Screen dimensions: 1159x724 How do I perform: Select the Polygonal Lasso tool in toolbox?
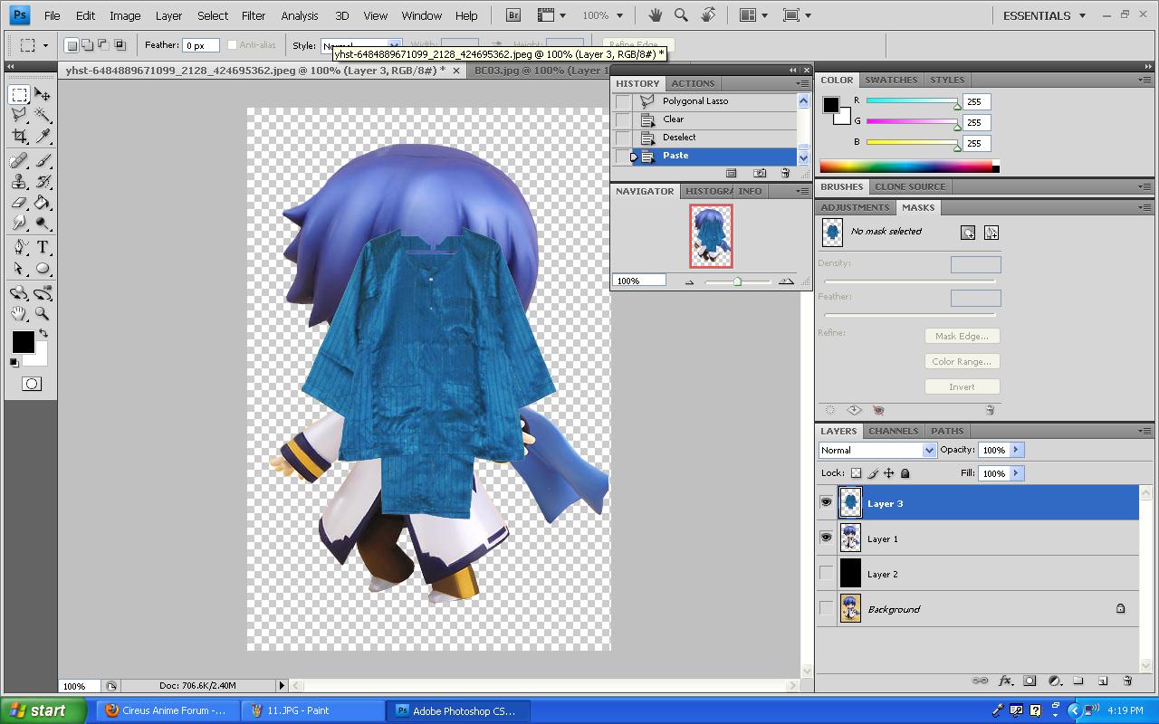click(x=19, y=115)
